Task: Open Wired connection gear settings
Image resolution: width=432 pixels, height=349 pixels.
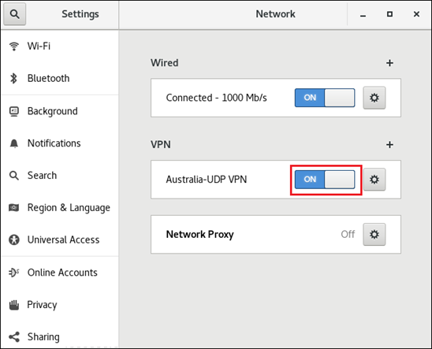Action: pyautogui.click(x=374, y=98)
